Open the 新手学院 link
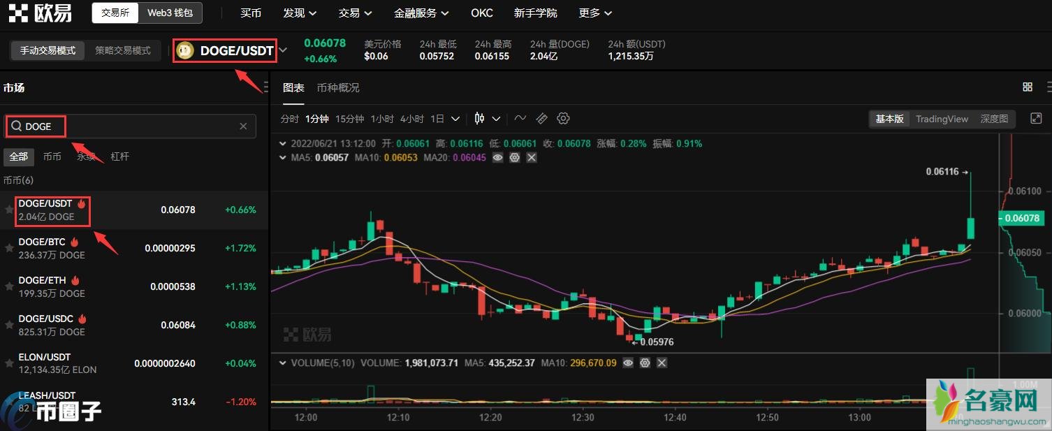Viewport: 1052px width, 431px height. (536, 13)
